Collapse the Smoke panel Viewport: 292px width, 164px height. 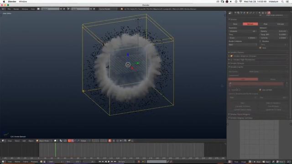(229, 19)
